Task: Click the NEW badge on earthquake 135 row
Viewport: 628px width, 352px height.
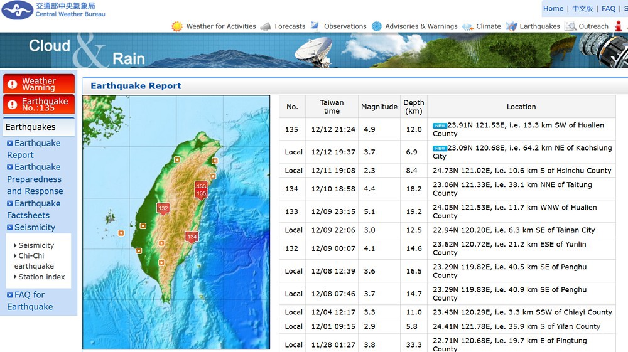Action: (x=440, y=125)
